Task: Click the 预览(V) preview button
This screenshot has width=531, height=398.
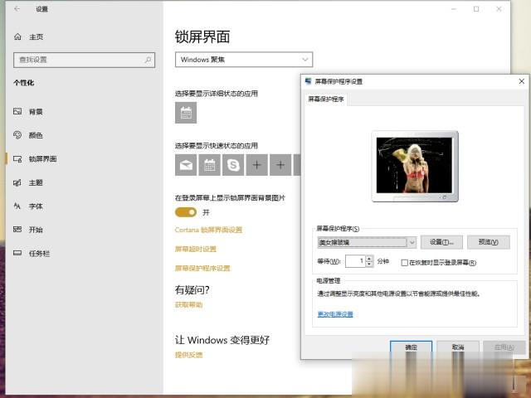Action: (489, 242)
